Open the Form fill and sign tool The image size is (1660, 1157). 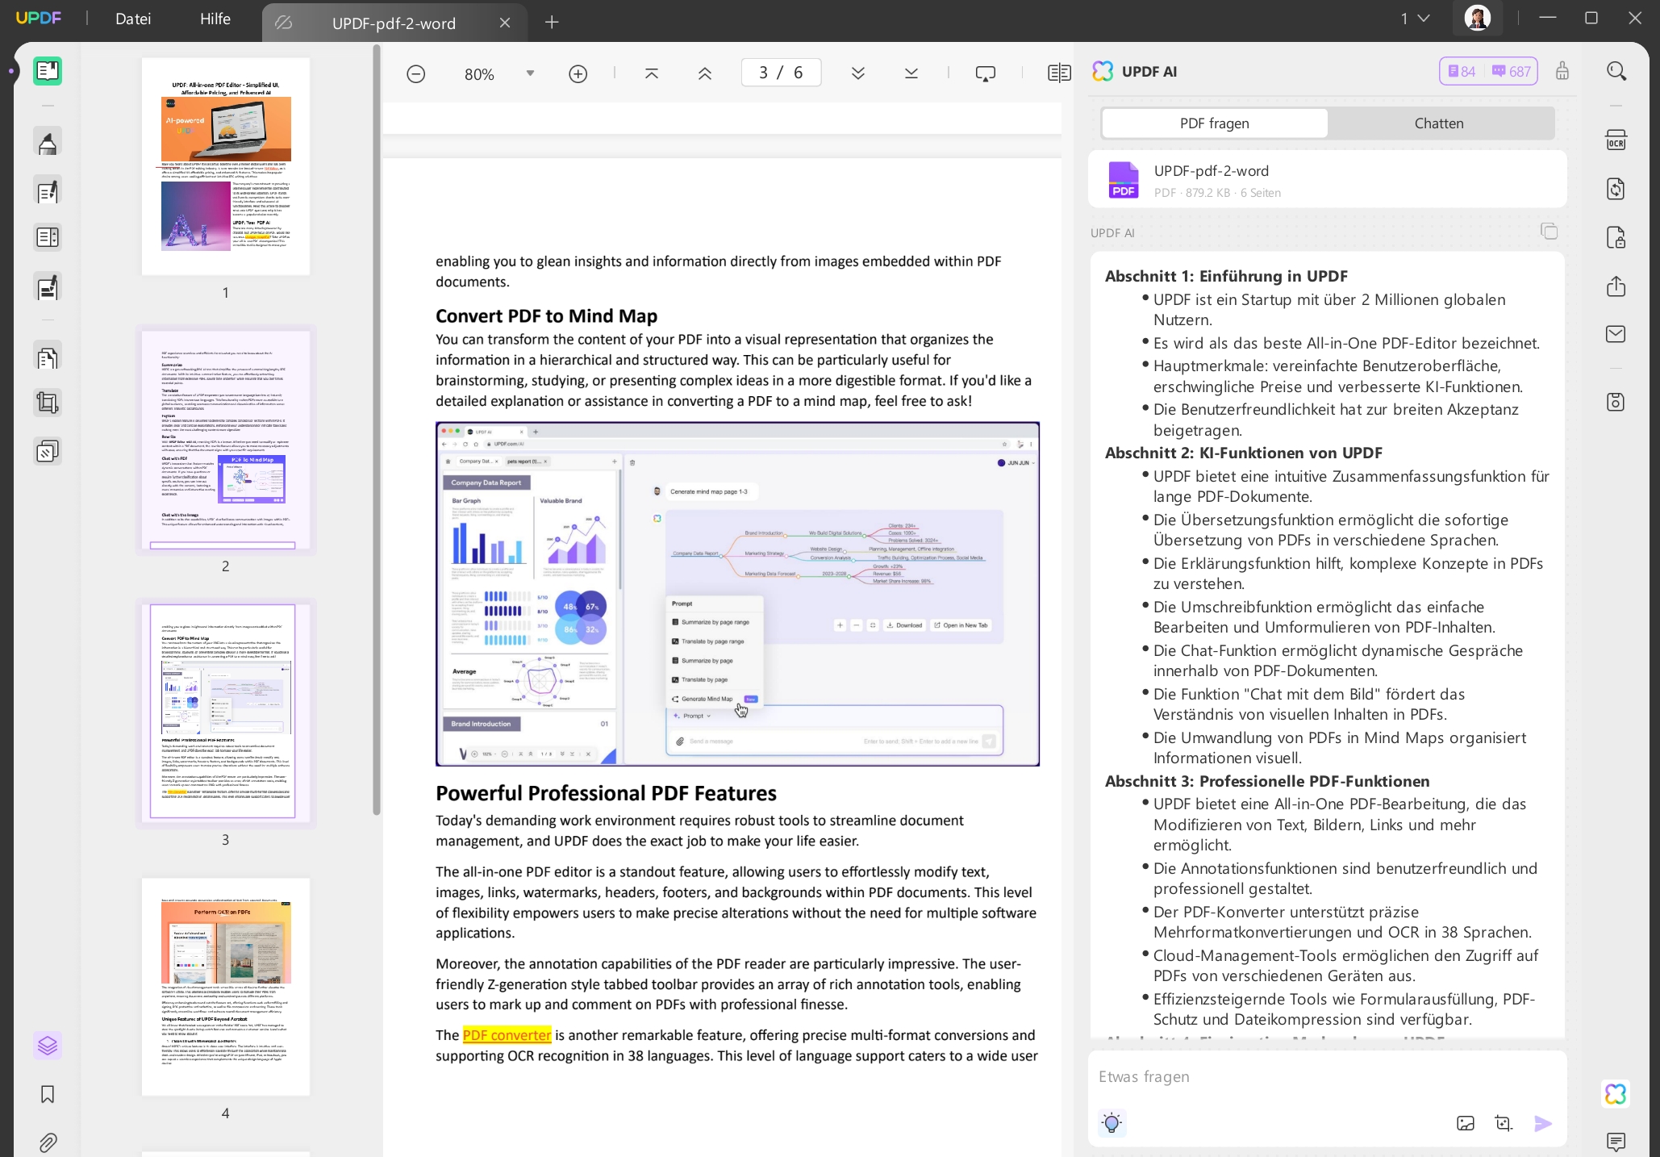click(48, 287)
